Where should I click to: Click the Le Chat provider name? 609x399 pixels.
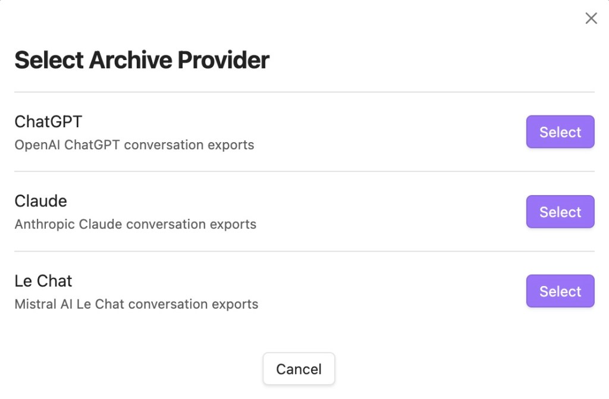43,281
